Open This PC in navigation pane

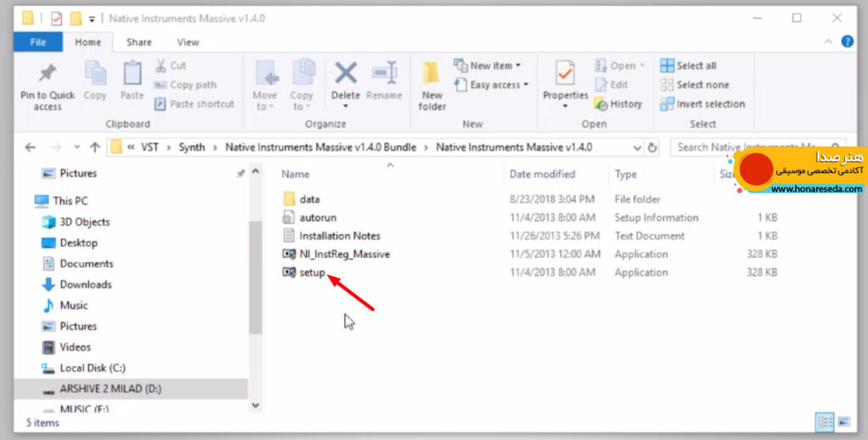pyautogui.click(x=70, y=201)
